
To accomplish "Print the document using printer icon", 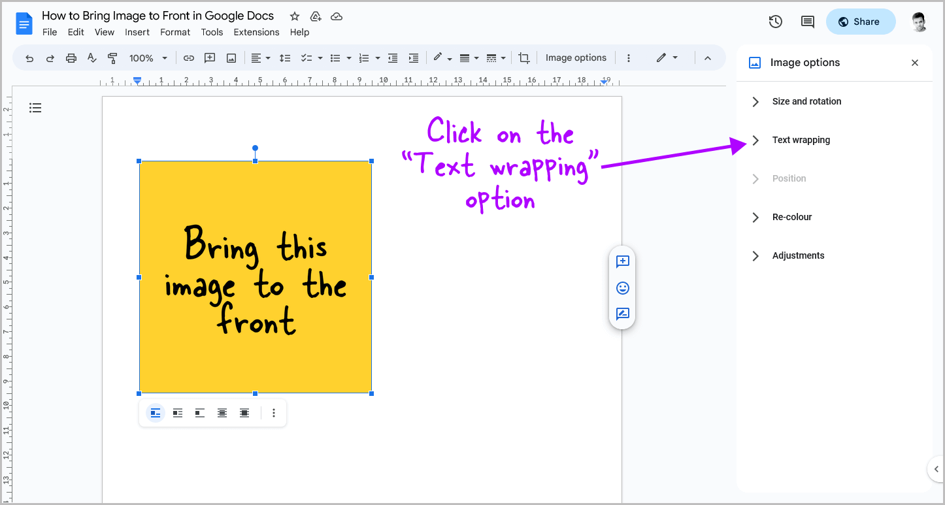I will click(71, 58).
